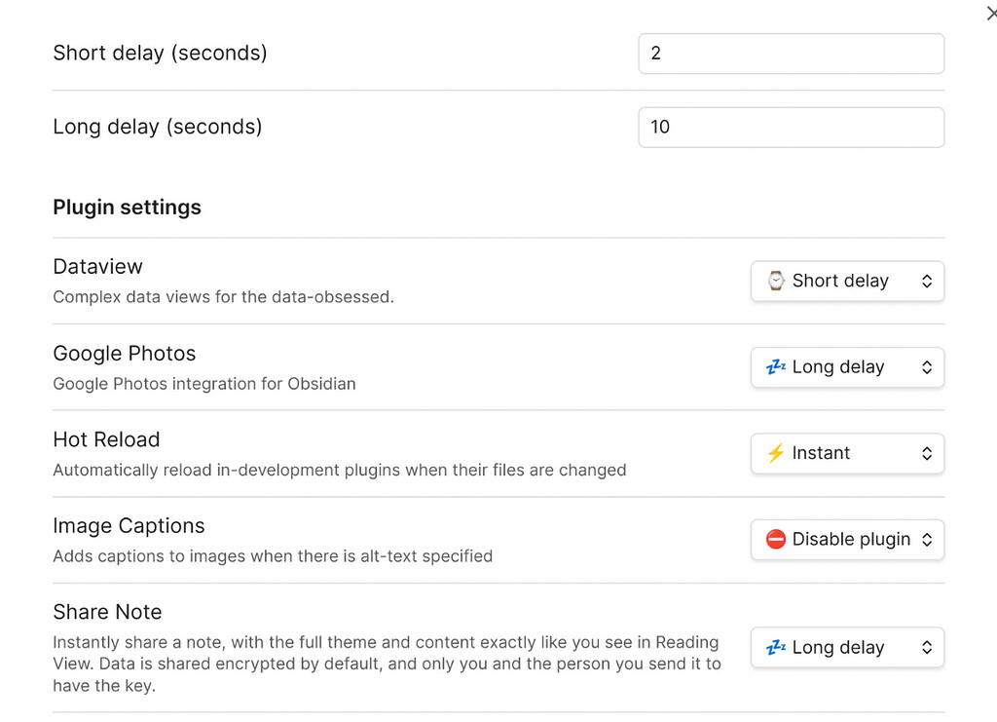Close the settings dialog with X

991,12
